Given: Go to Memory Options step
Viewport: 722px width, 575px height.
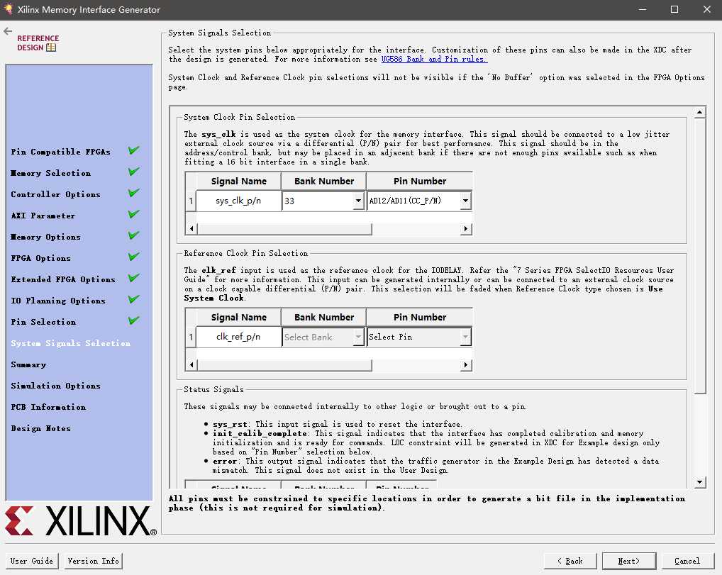Looking at the screenshot, I should tap(45, 237).
